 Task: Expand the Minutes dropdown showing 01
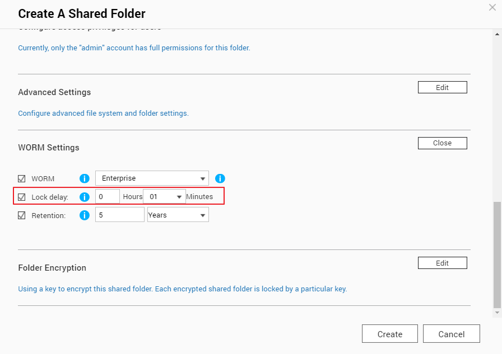164,196
